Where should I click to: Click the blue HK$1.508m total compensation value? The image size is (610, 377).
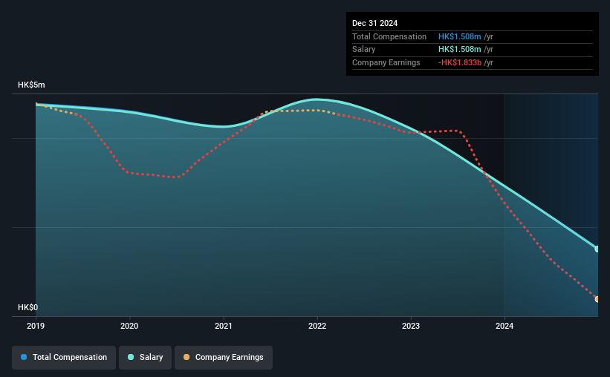pyautogui.click(x=459, y=36)
